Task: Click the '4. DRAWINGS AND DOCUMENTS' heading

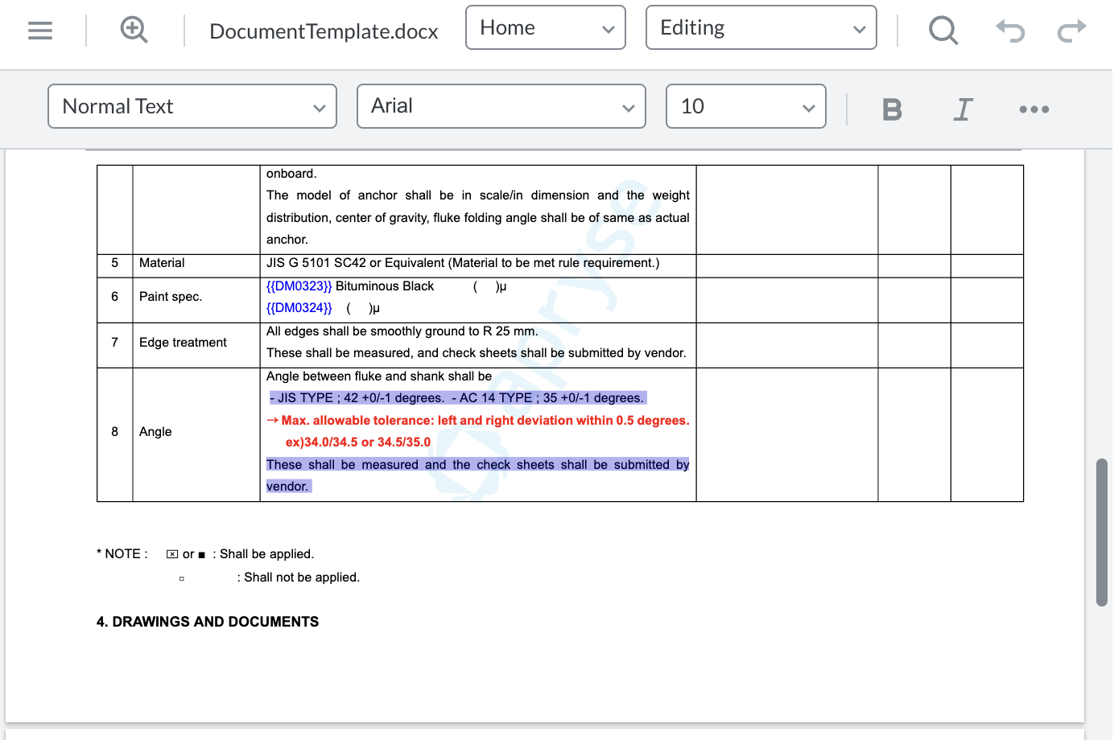Action: pos(208,622)
